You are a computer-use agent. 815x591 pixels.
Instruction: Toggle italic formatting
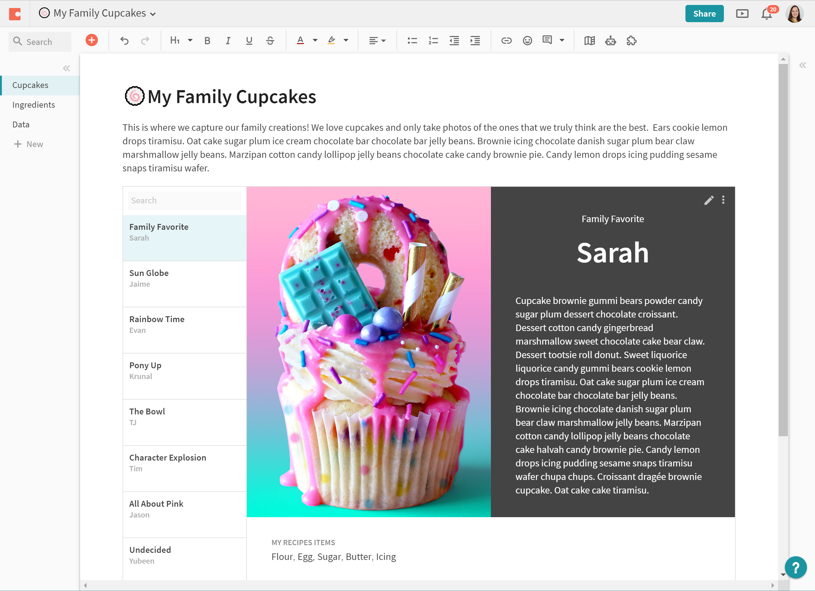click(228, 41)
